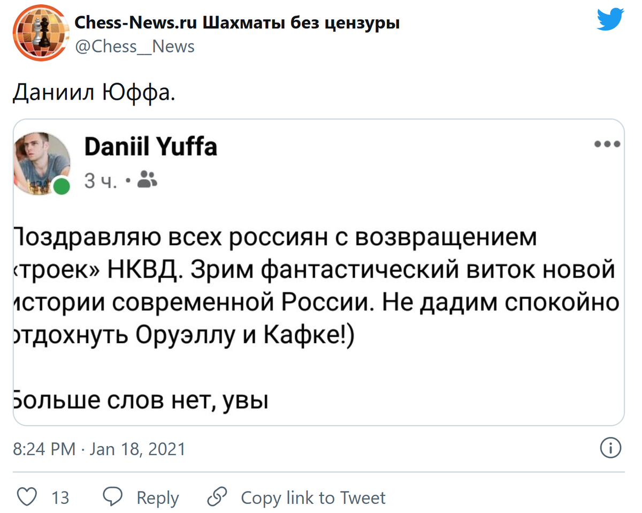Click the like count showing 13
Screen dimensions: 642x513
(x=60, y=497)
